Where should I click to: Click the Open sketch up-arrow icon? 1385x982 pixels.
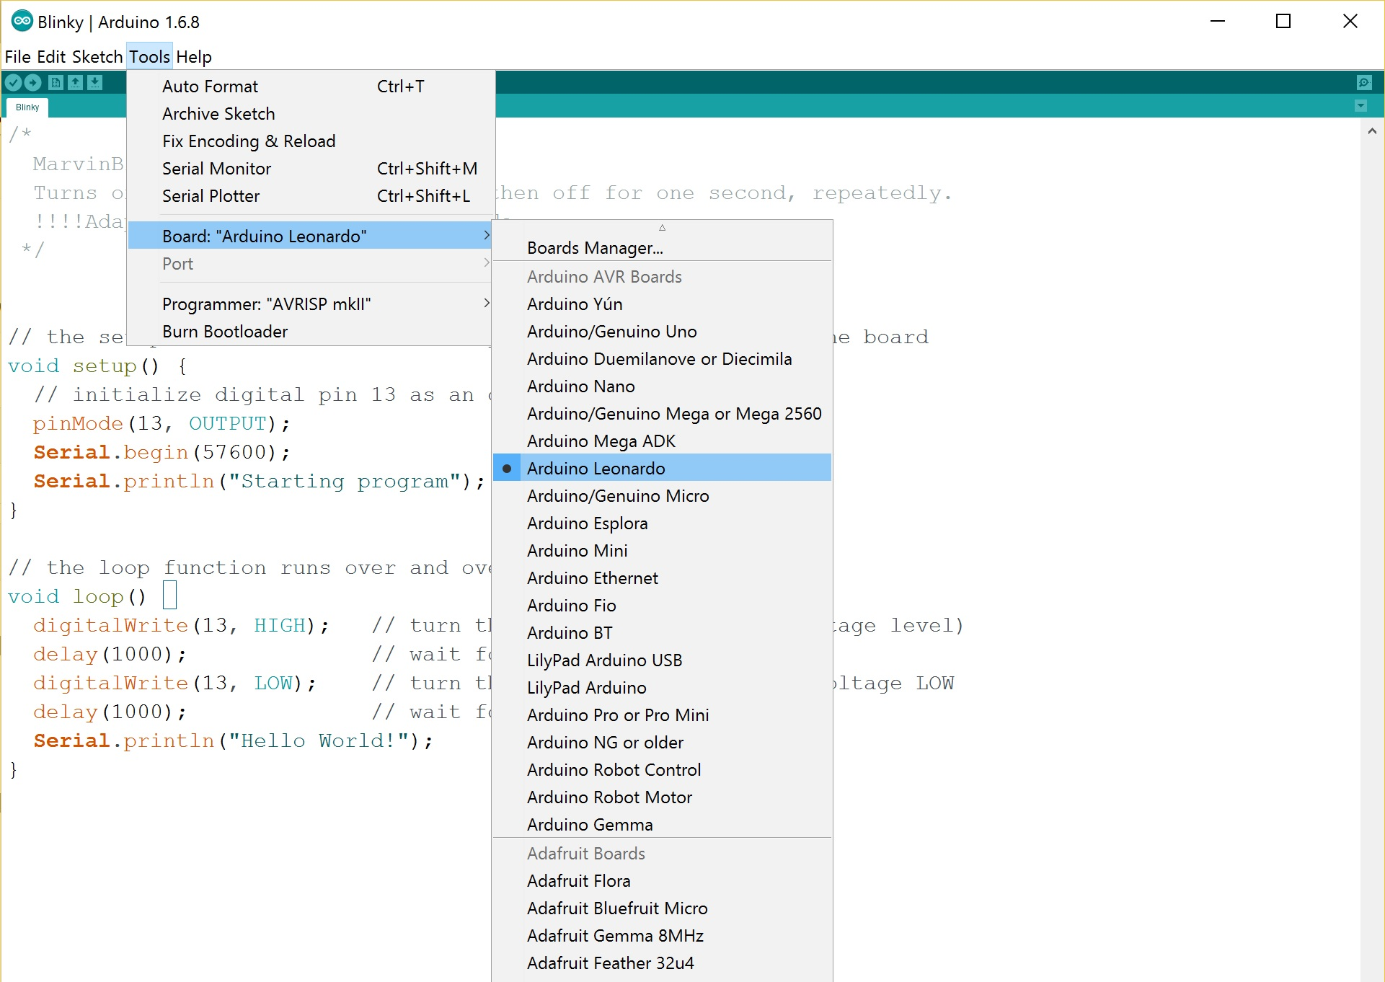tap(75, 82)
